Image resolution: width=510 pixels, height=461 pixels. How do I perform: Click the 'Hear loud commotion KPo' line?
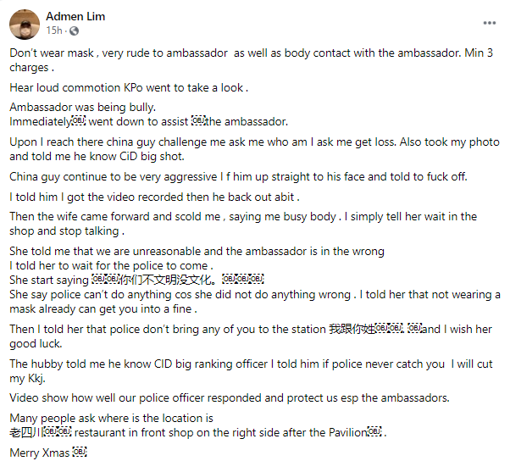pos(129,87)
